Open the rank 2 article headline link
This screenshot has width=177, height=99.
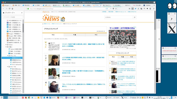click(x=83, y=59)
